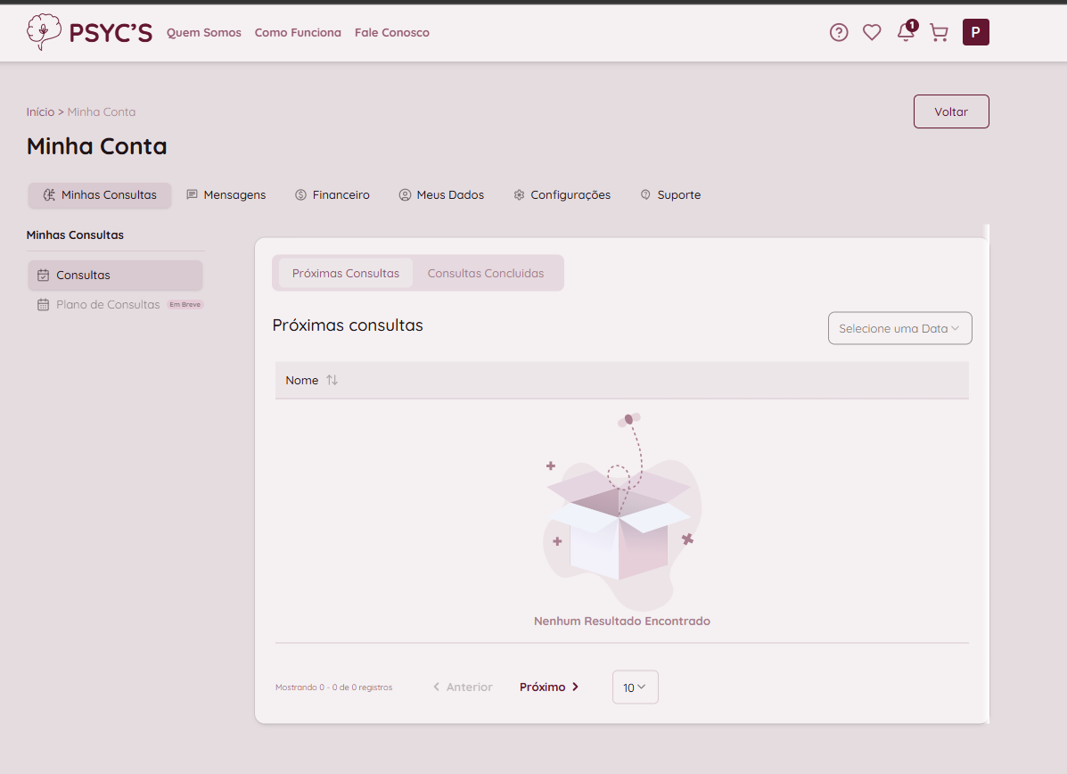The image size is (1067, 774).
Task: Go to the Financeiro tab
Action: coord(332,194)
